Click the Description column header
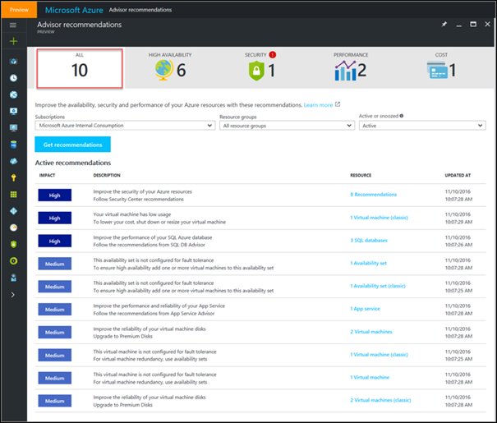The height and width of the screenshot is (423, 497). pyautogui.click(x=107, y=175)
